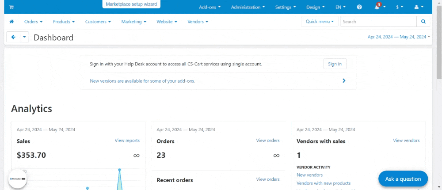Click Sign in Help Desk button
This screenshot has width=442, height=190.
(335, 64)
